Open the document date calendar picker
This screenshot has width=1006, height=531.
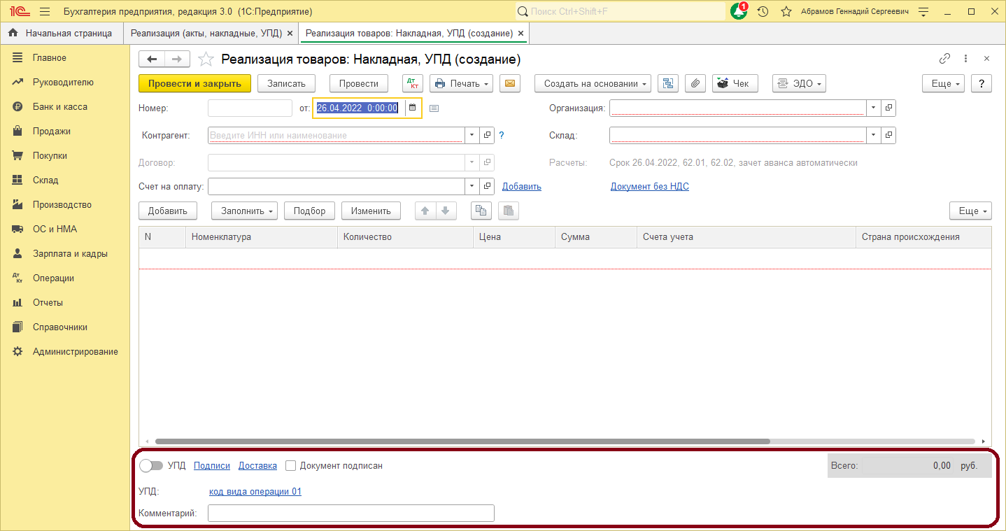pos(411,108)
